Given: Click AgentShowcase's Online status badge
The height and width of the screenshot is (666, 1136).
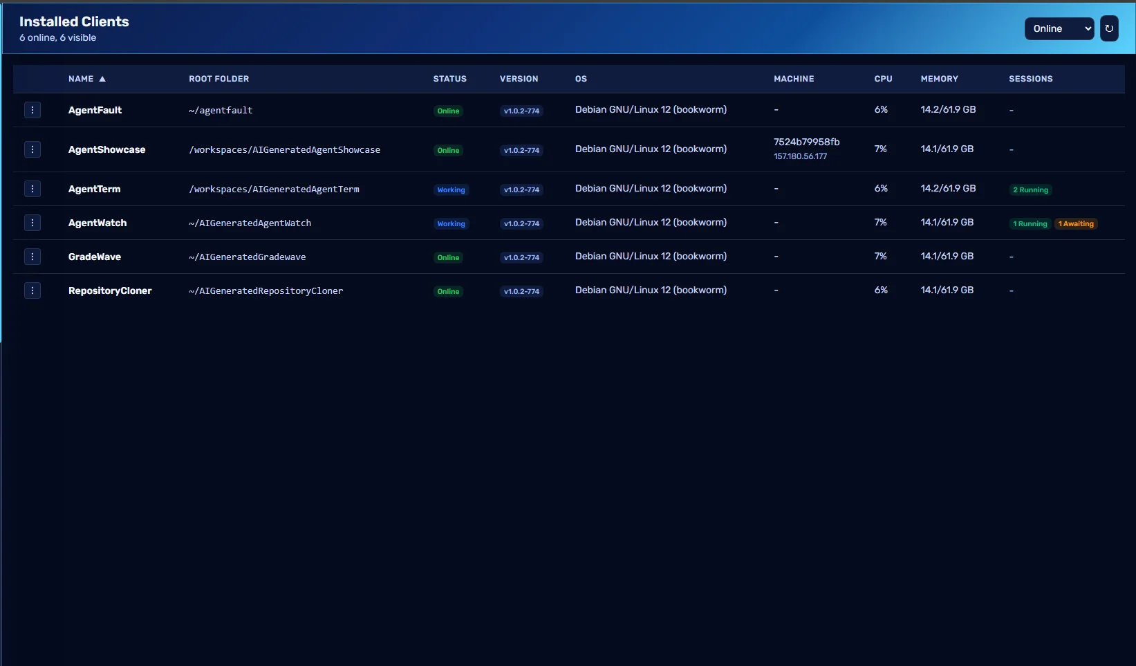Looking at the screenshot, I should 448,150.
